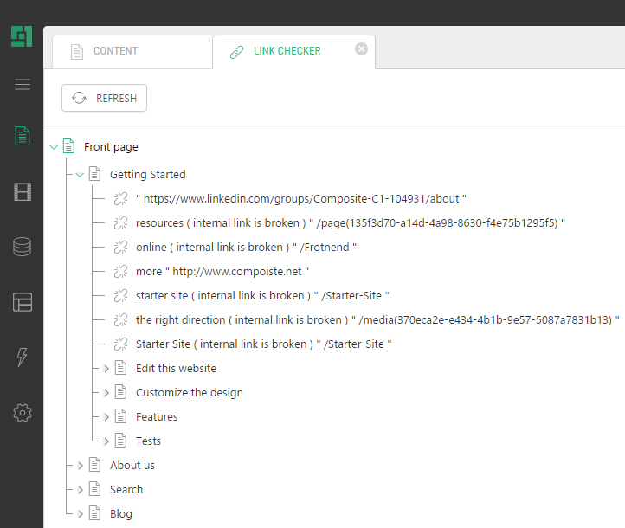Switch to the Content tab

click(x=115, y=51)
